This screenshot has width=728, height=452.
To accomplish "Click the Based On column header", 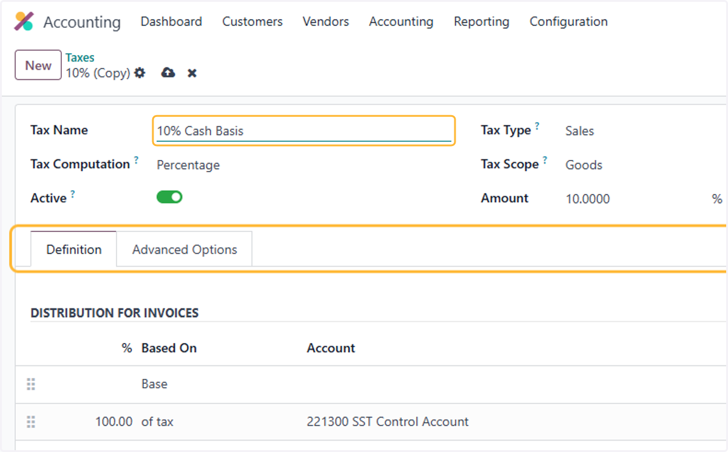I will click(x=169, y=348).
